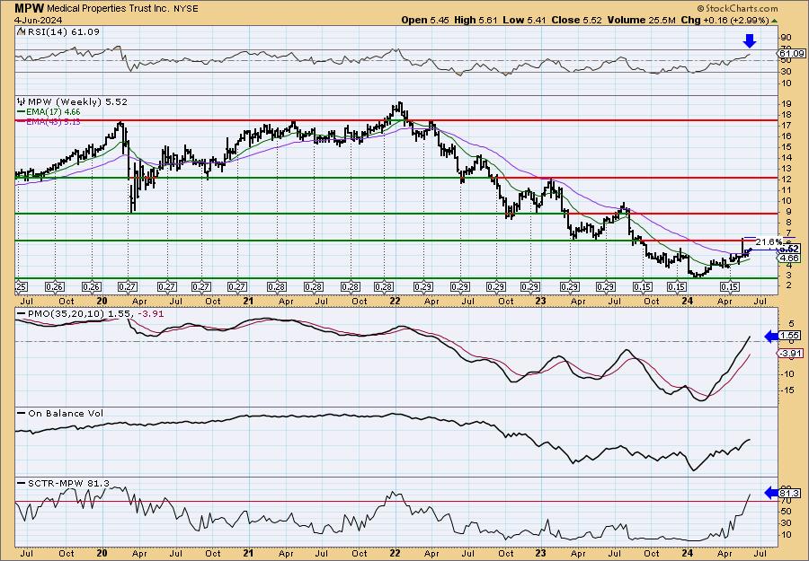Click the -3.91 PMO signal value tag

(x=790, y=353)
